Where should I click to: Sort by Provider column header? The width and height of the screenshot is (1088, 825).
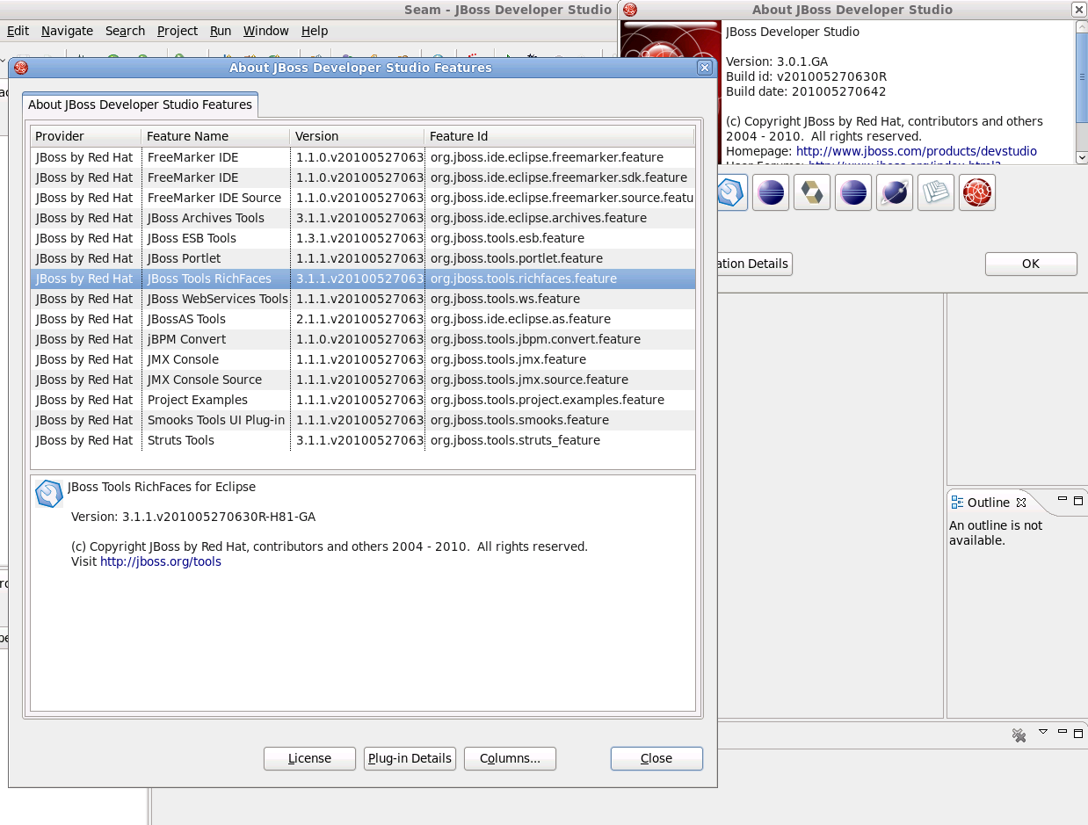tap(85, 136)
